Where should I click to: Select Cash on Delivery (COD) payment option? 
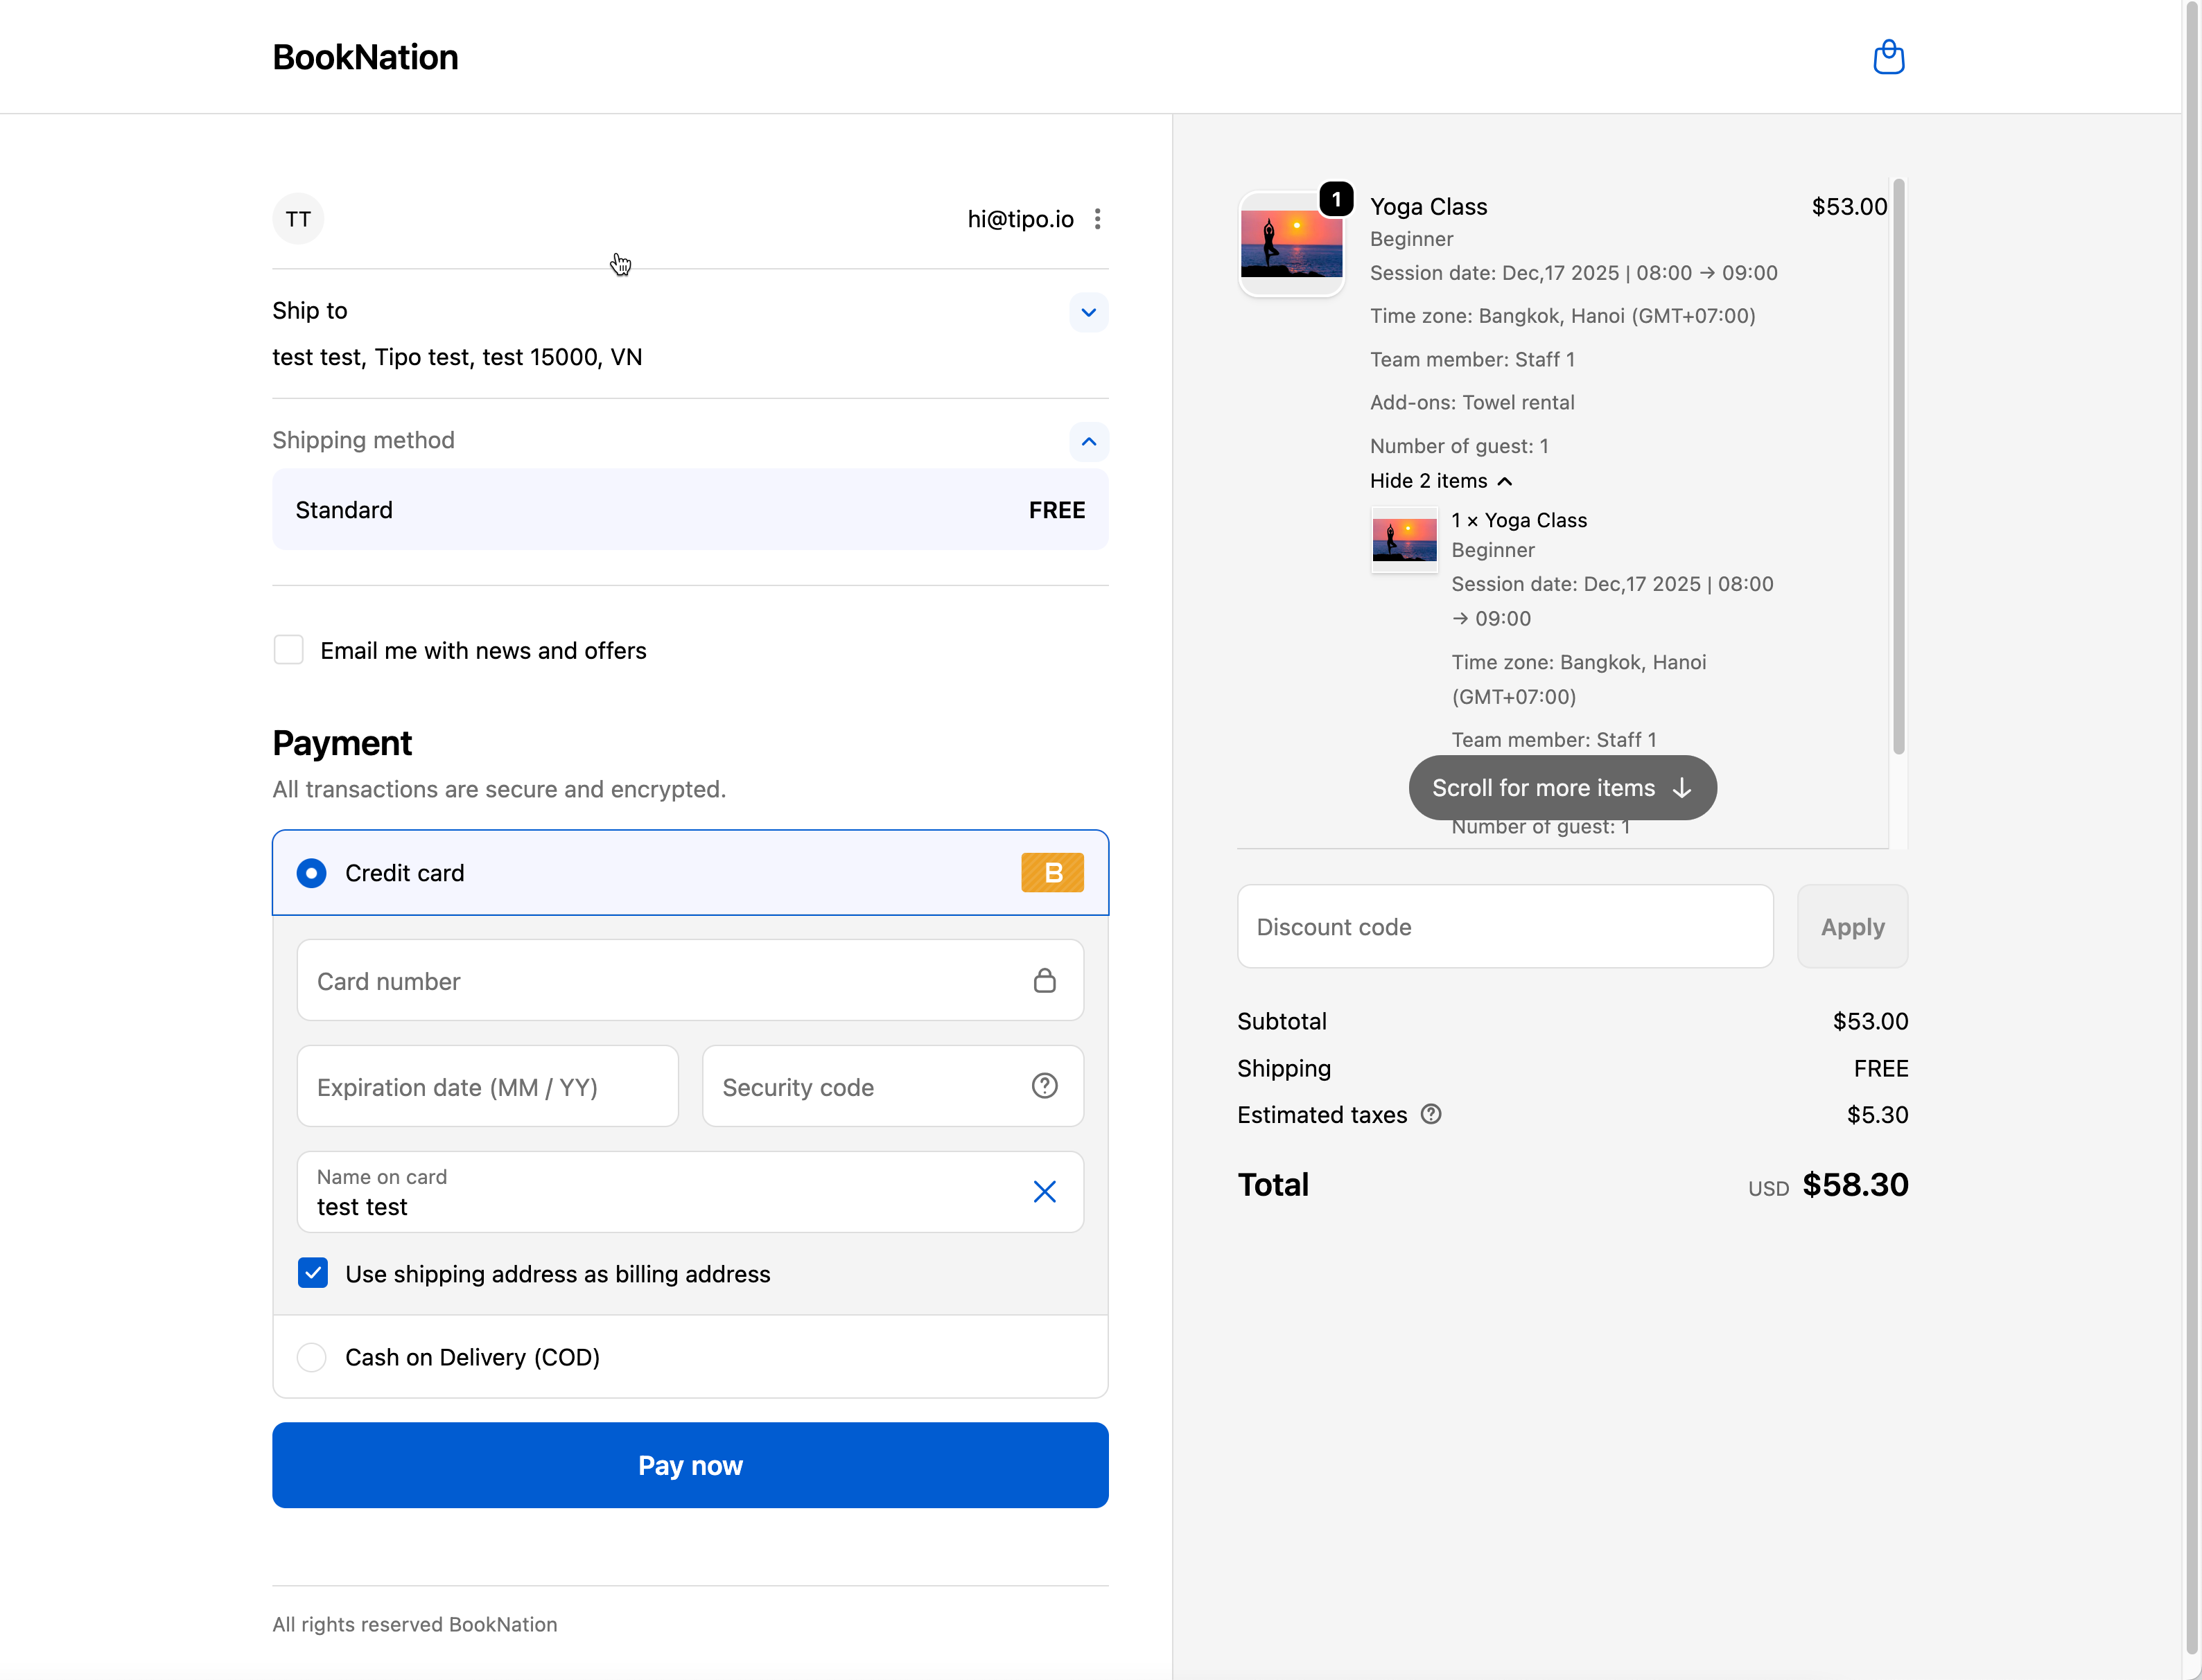tap(311, 1357)
